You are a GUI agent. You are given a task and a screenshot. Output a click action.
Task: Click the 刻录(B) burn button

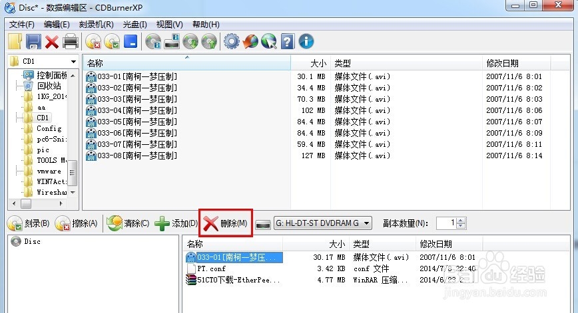(x=29, y=223)
